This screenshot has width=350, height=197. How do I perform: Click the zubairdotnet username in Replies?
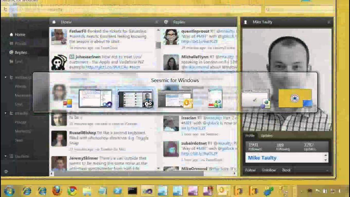[194, 143]
